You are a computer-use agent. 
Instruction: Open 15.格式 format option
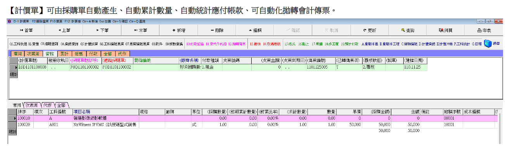point(290,44)
